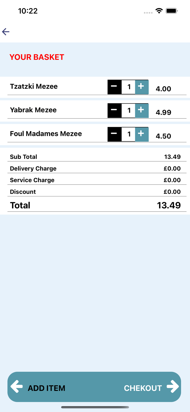Tap the Tzatzki Mezee item name
The width and height of the screenshot is (190, 412).
pyautogui.click(x=34, y=87)
